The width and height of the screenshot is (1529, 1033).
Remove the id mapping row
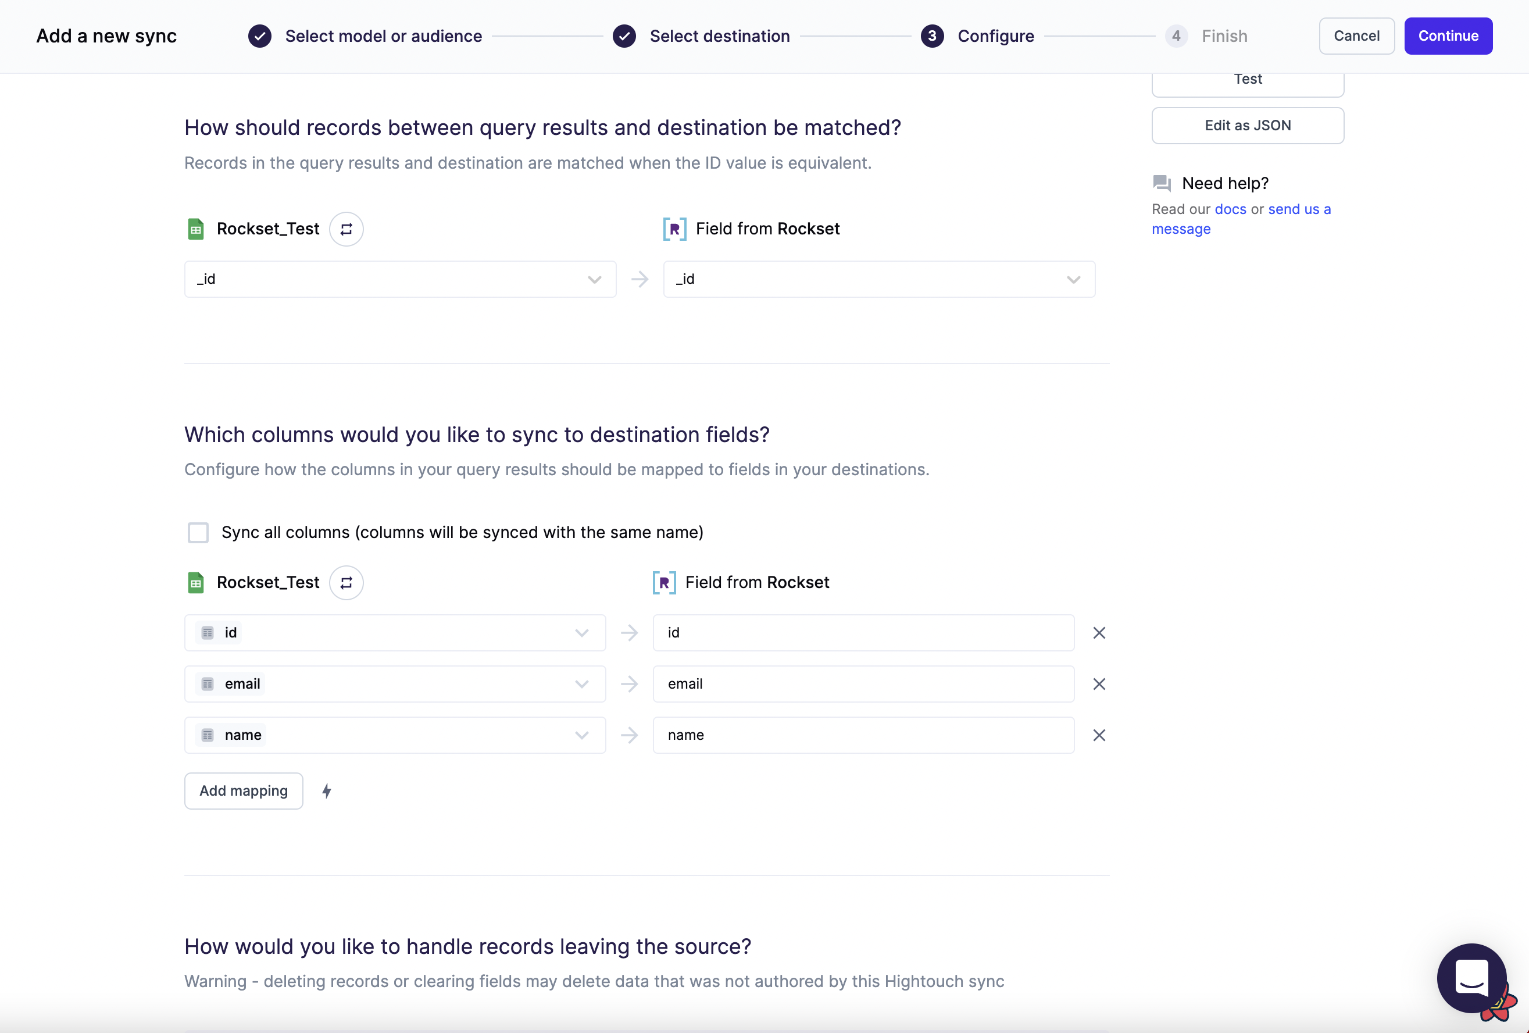[x=1099, y=633]
